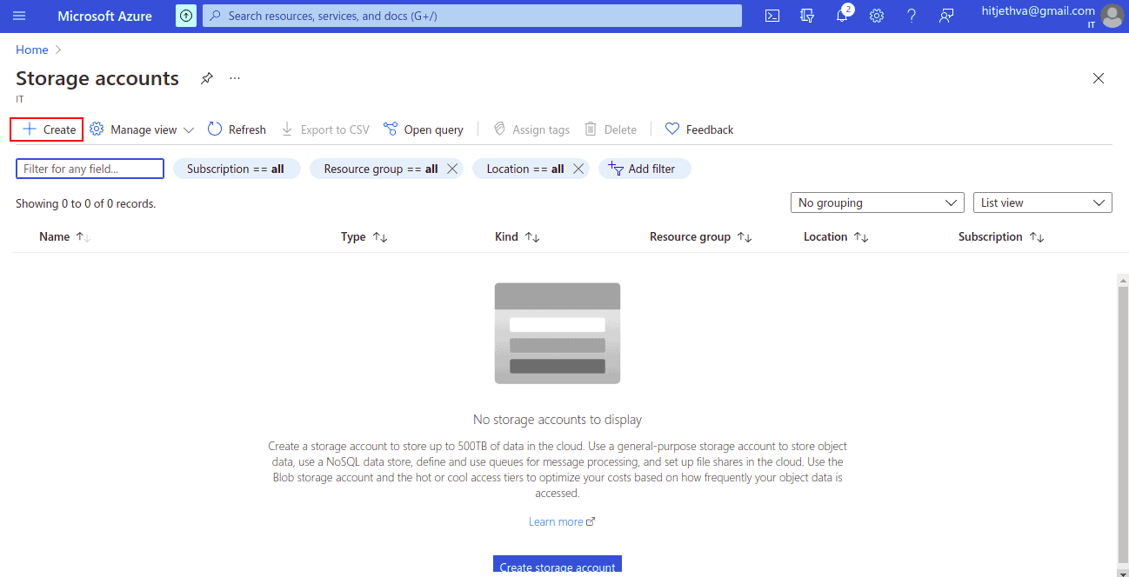Sort by Resource group column
This screenshot has width=1129, height=577.
[x=701, y=236]
